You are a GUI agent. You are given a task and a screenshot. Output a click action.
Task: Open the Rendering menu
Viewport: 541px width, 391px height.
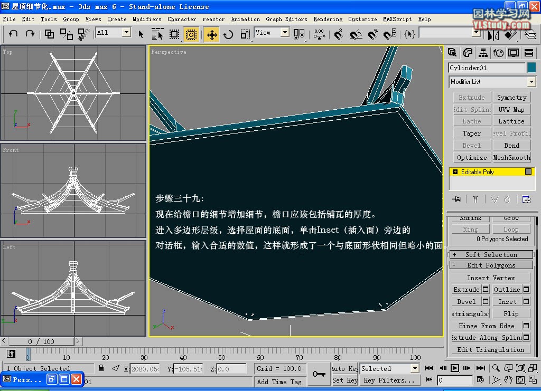[x=328, y=20]
